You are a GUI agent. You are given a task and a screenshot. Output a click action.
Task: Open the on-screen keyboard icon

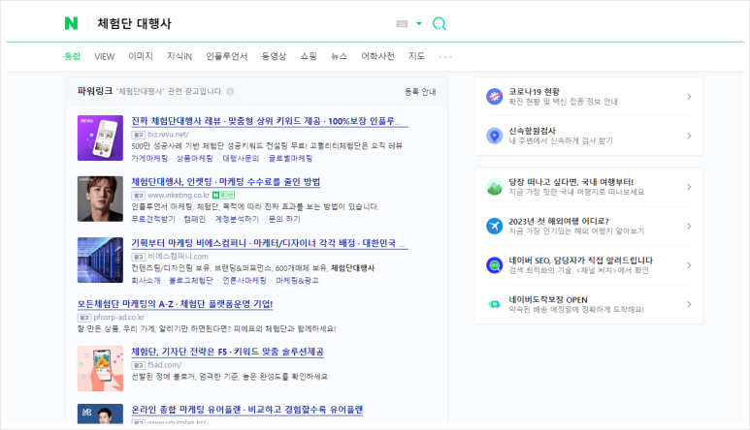[x=402, y=24]
